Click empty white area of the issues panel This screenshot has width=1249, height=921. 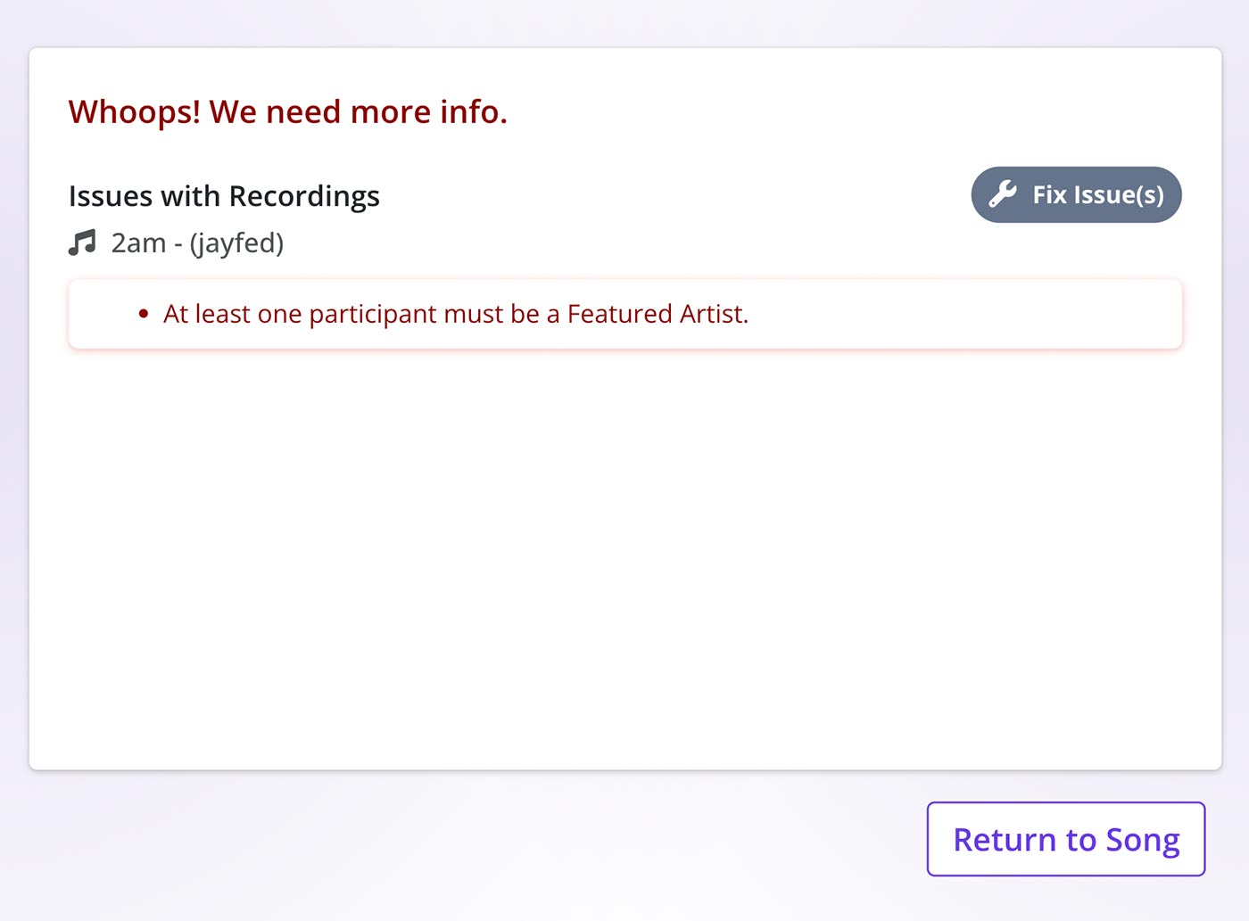tap(624, 553)
